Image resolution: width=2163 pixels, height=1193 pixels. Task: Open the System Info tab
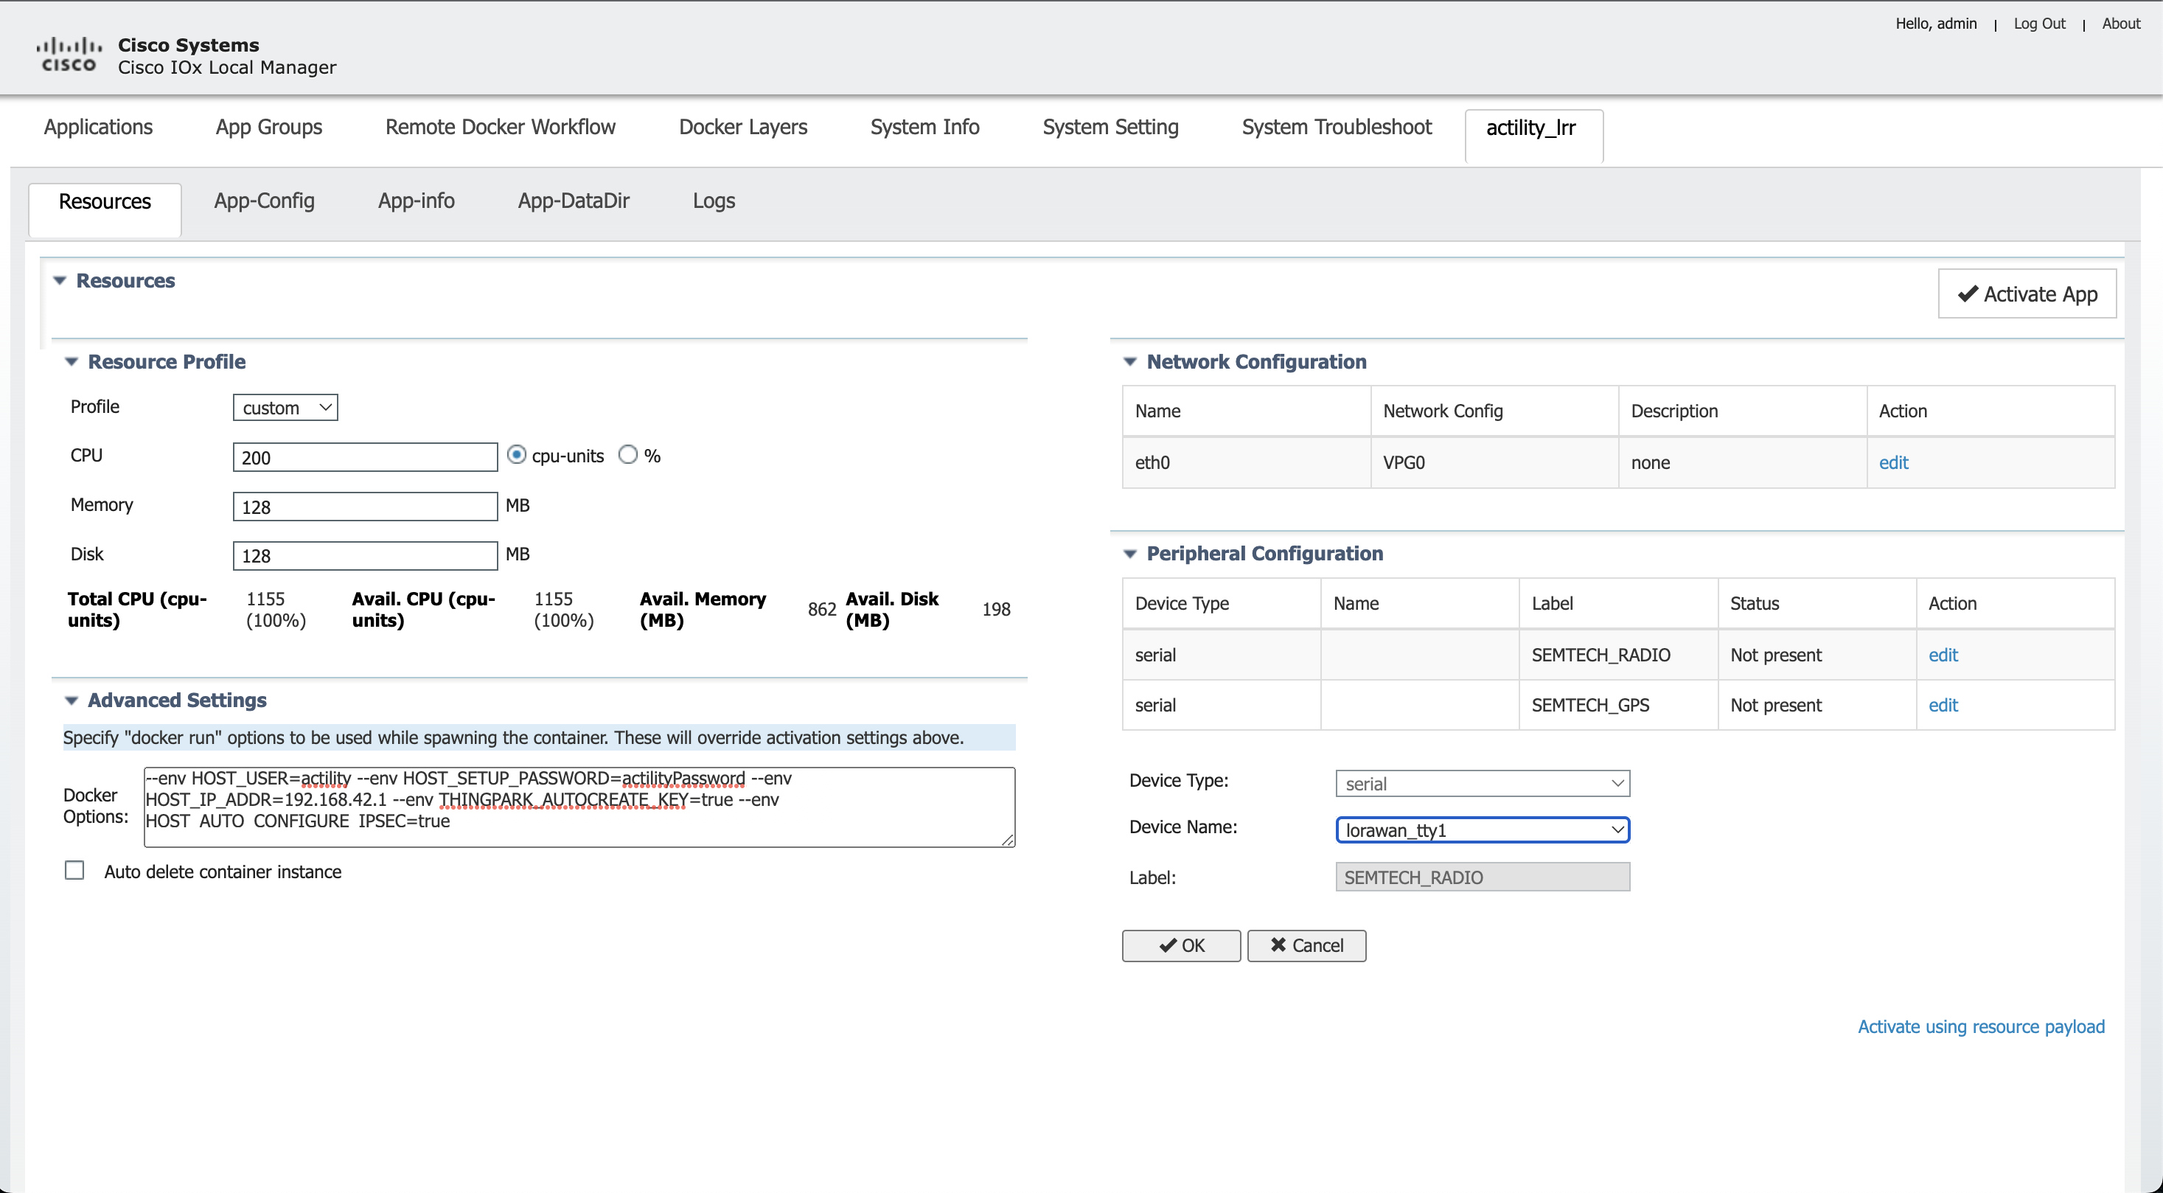pyautogui.click(x=924, y=127)
